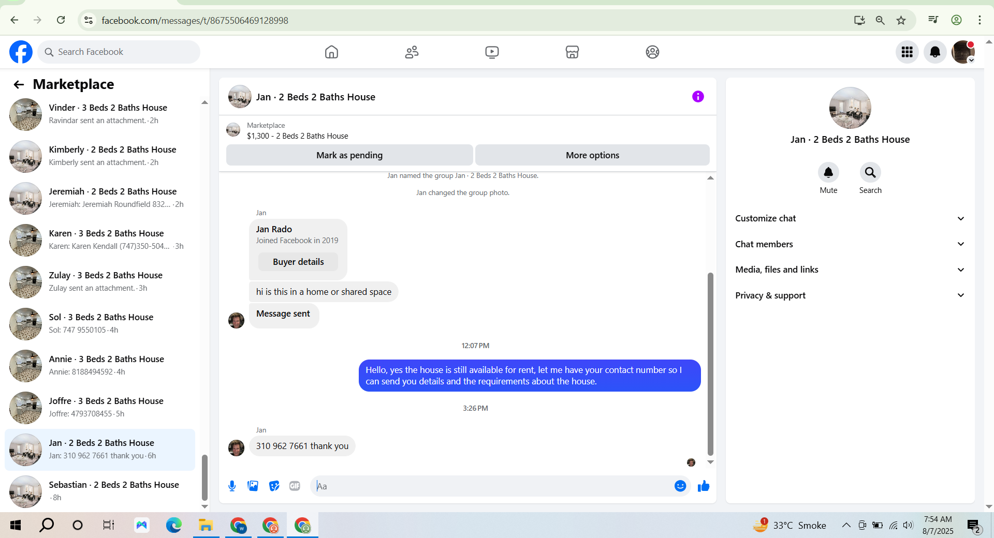Open Microsoft Edge from the taskbar
This screenshot has height=538, width=994.
pos(173,526)
